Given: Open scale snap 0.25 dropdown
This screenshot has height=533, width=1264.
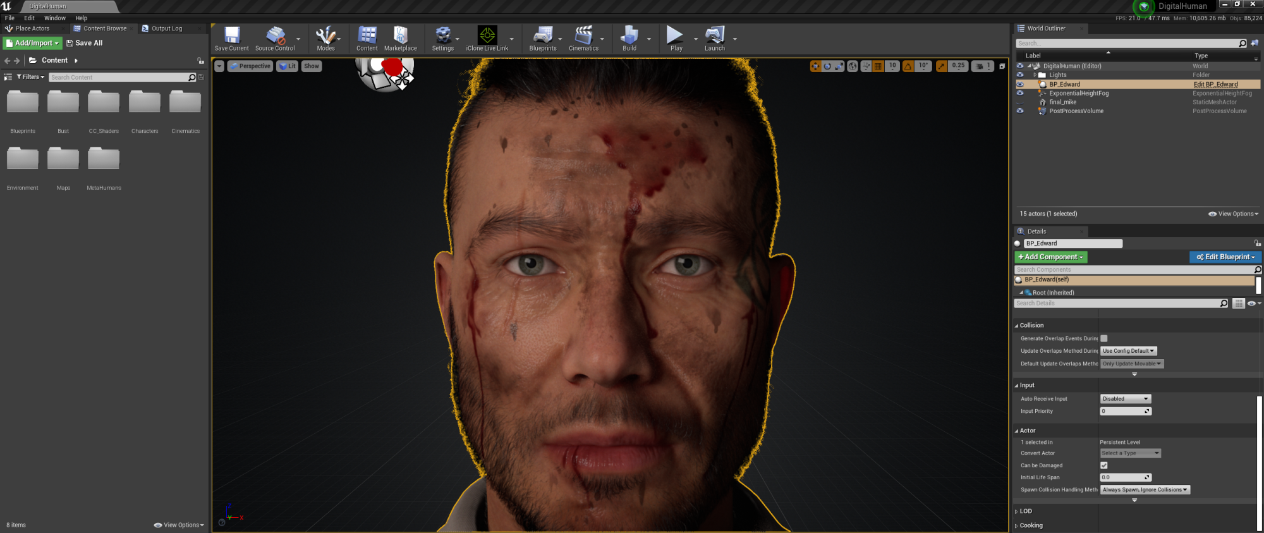Looking at the screenshot, I should tap(958, 66).
